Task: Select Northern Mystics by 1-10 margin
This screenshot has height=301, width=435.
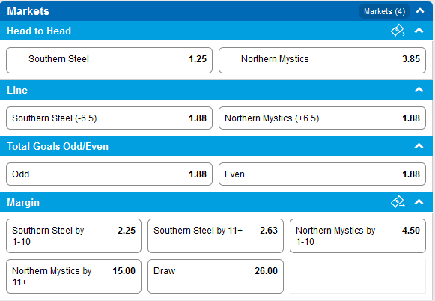Action: tap(358, 236)
